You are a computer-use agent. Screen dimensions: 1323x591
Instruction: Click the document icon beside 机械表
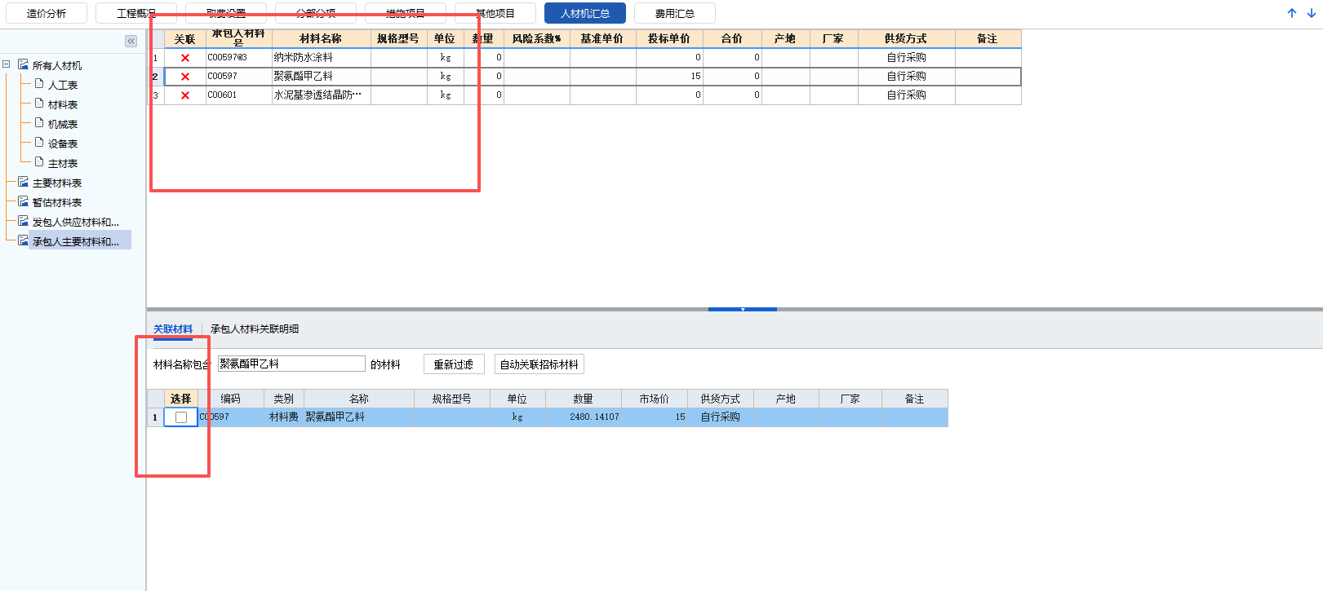click(39, 122)
